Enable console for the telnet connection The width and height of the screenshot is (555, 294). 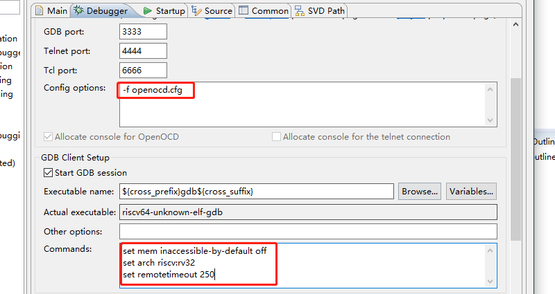[x=277, y=137]
